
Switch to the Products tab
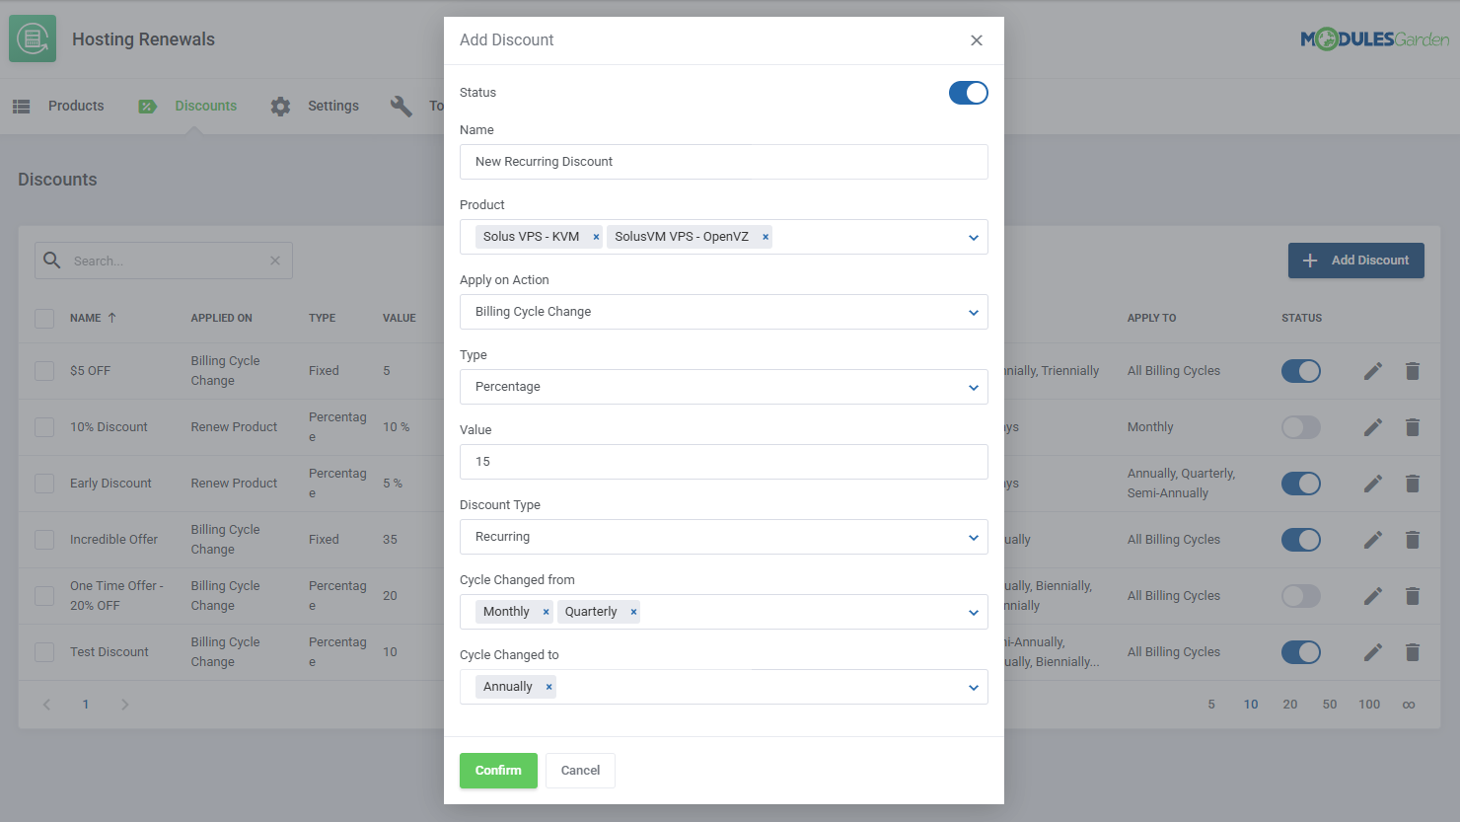76,105
